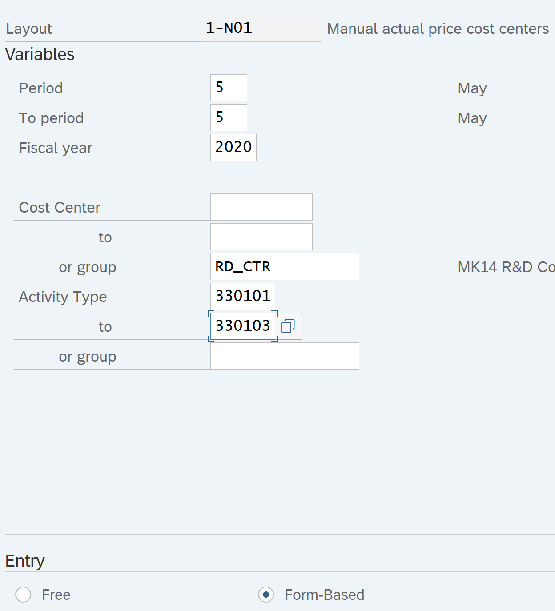
Task: Click the Variables section heading
Action: click(x=40, y=54)
